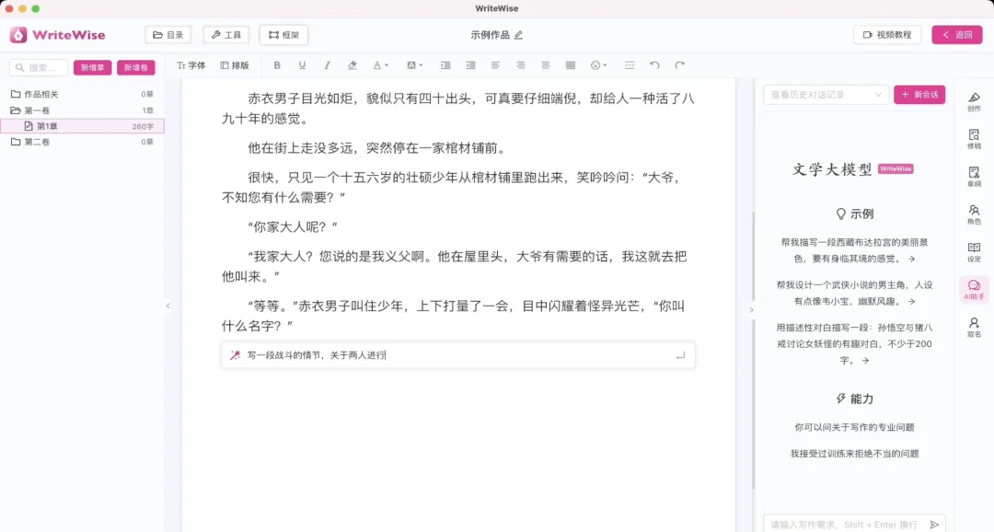The height and width of the screenshot is (532, 994).
Task: Open the 查看历史对话记录 dropdown
Action: (x=826, y=94)
